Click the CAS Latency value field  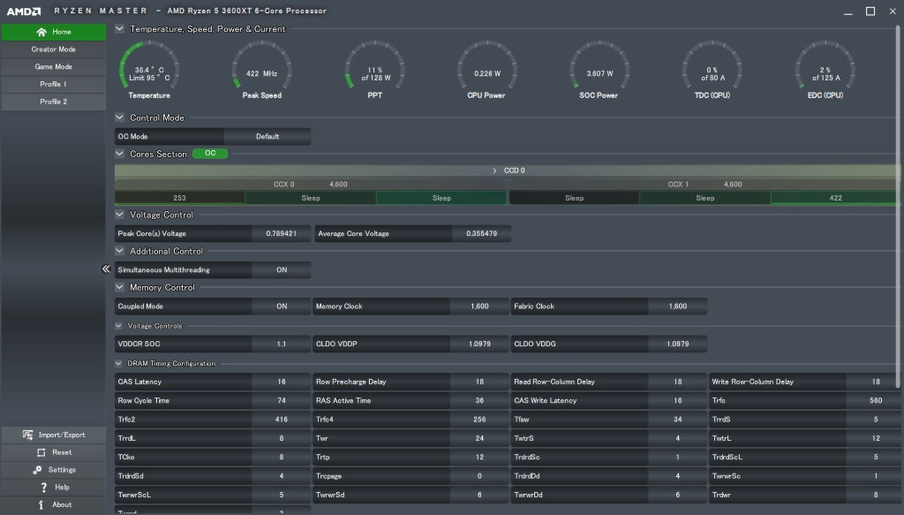(282, 382)
